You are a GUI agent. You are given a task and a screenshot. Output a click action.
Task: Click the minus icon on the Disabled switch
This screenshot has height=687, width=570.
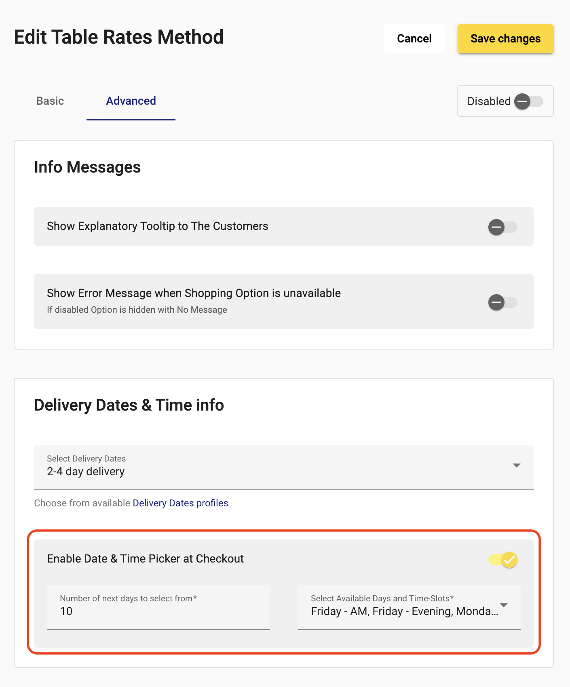pyautogui.click(x=522, y=101)
